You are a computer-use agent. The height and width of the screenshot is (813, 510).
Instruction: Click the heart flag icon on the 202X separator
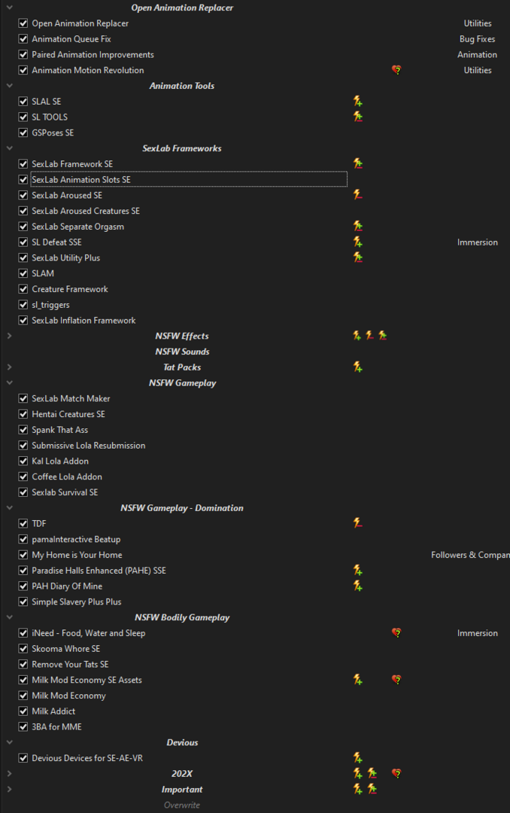click(396, 774)
